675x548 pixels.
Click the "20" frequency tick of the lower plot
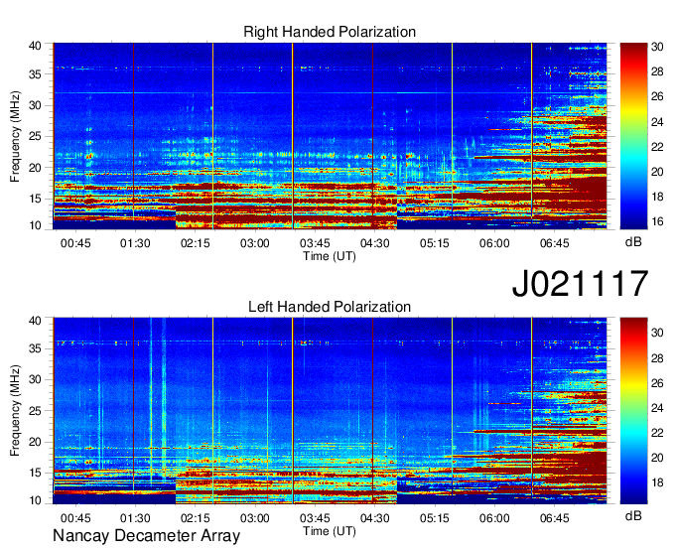click(35, 442)
